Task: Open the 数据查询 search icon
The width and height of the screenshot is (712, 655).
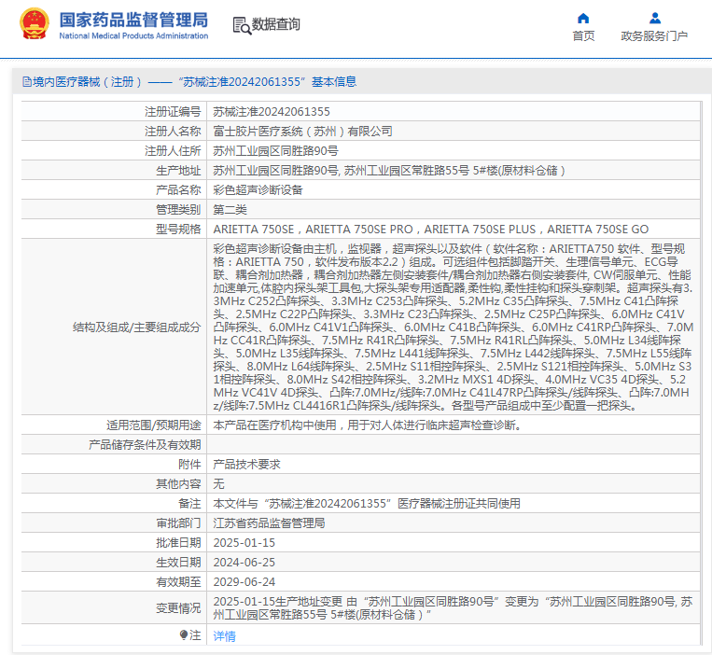Action: tap(242, 25)
